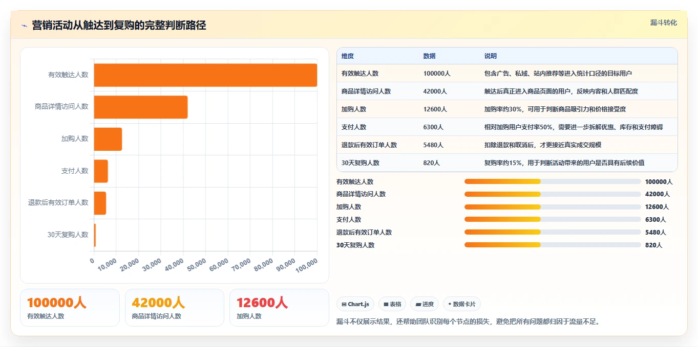Click the 退款后有效订单人数 progress bar
The width and height of the screenshot is (698, 347).
pyautogui.click(x=553, y=232)
